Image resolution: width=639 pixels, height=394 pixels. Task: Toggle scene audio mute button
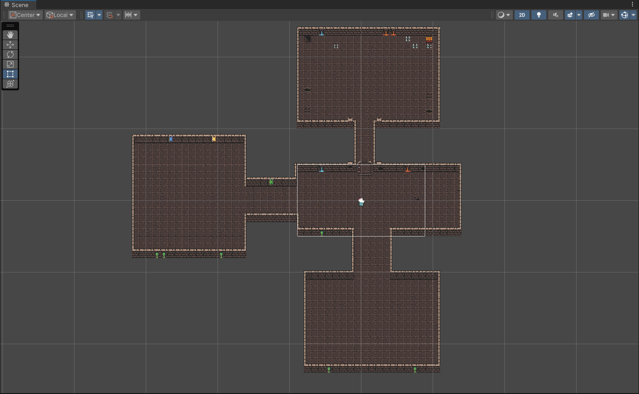tap(555, 15)
